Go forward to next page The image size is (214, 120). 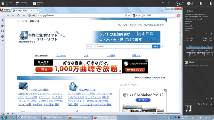(13, 15)
